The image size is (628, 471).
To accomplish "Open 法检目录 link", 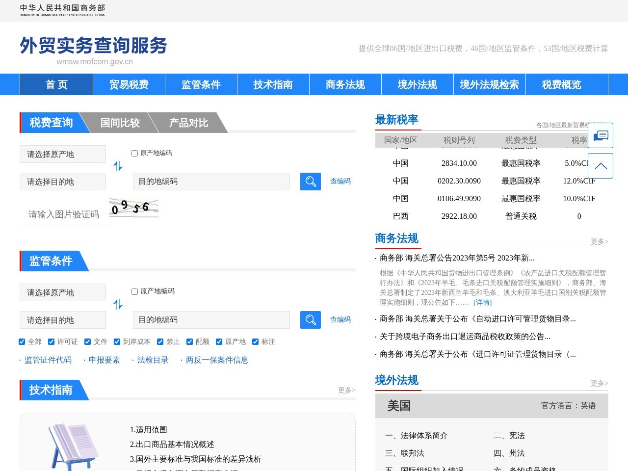I will [153, 360].
